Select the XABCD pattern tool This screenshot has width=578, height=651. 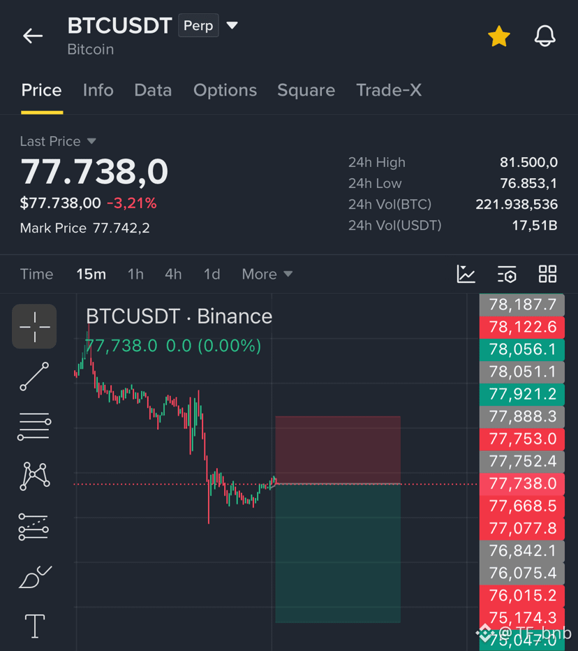35,476
